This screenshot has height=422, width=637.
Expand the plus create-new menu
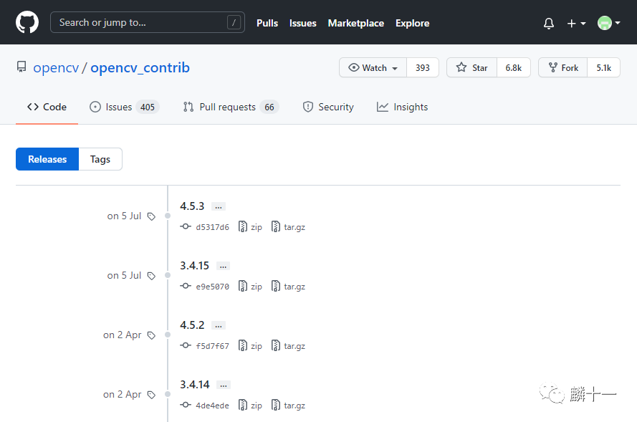click(x=576, y=23)
